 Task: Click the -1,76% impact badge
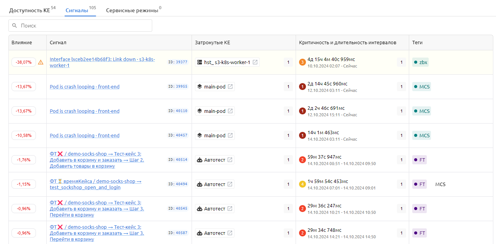click(x=24, y=160)
